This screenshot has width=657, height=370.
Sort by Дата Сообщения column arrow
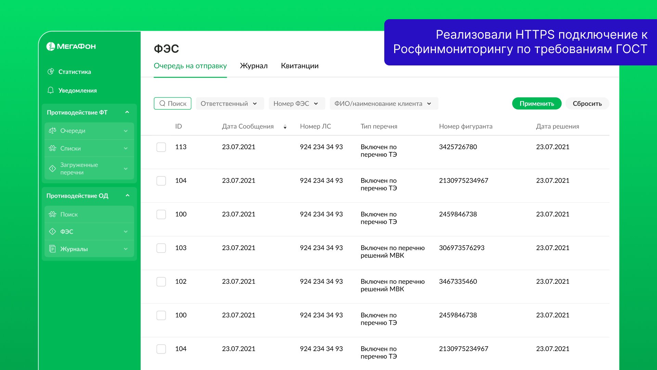coord(285,127)
